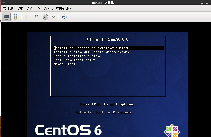Click the window system icon in title bar

pyautogui.click(x=4, y=3)
